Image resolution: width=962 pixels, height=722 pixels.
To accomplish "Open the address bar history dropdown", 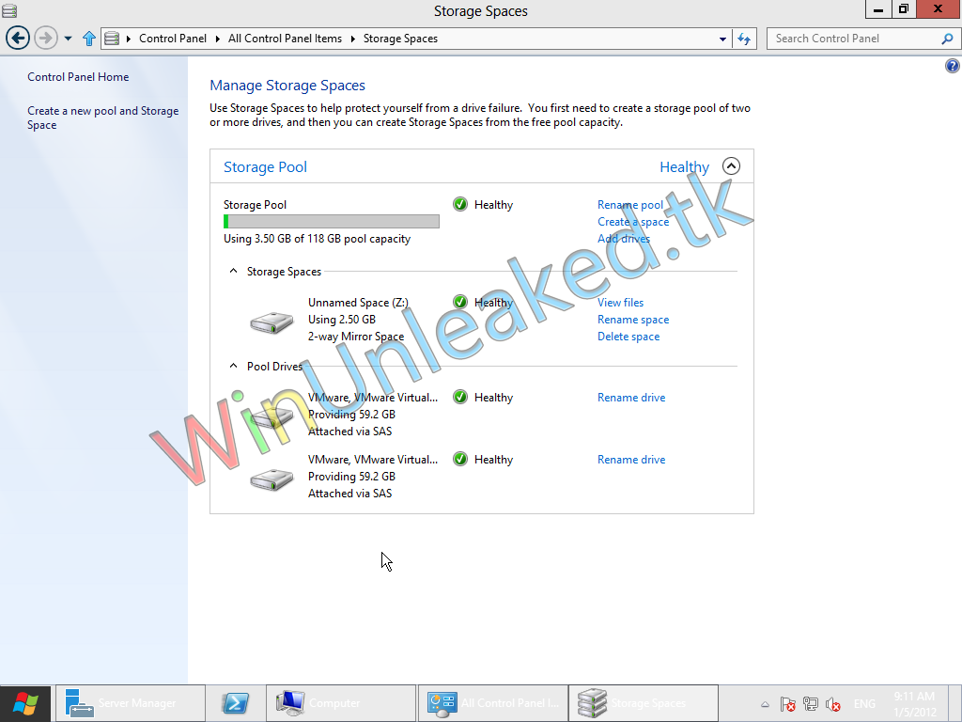I will pos(722,39).
